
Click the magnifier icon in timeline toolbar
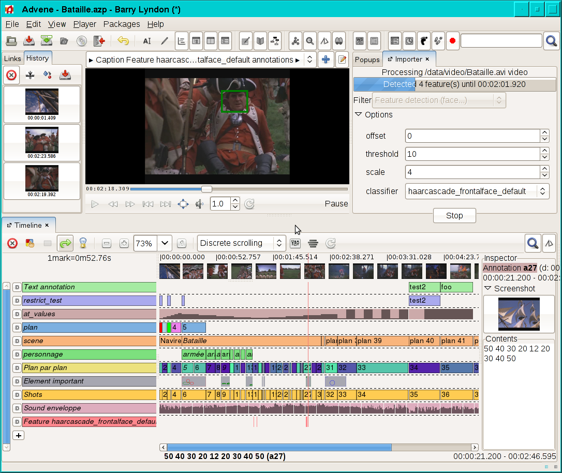coord(531,243)
